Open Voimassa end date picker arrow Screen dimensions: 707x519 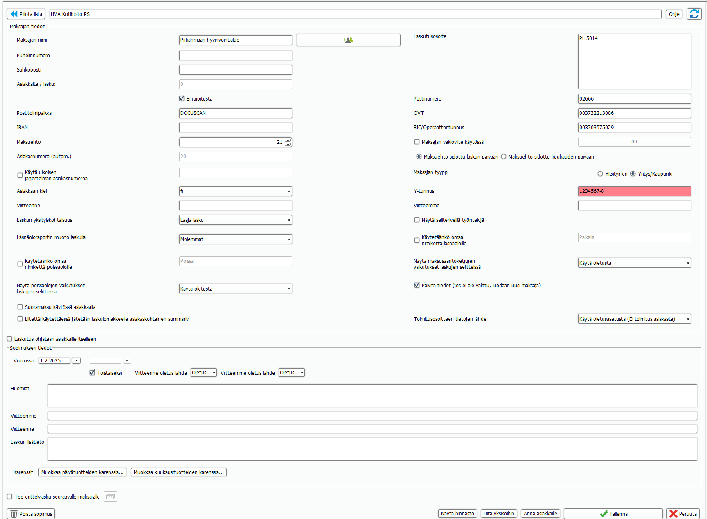[x=127, y=360]
